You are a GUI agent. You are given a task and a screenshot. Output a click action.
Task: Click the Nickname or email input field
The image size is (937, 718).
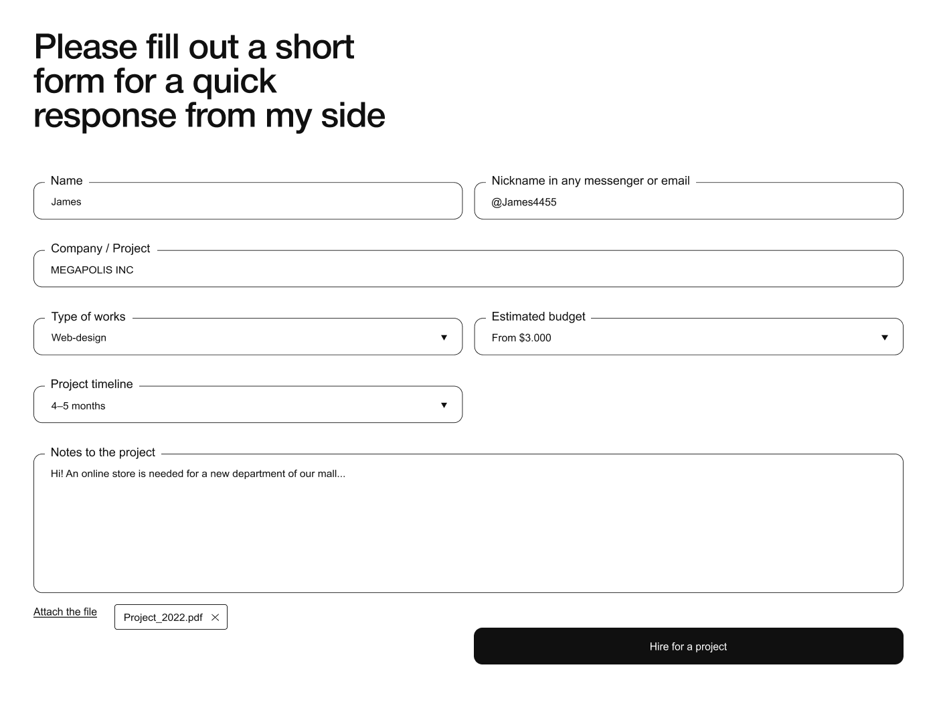(x=688, y=202)
